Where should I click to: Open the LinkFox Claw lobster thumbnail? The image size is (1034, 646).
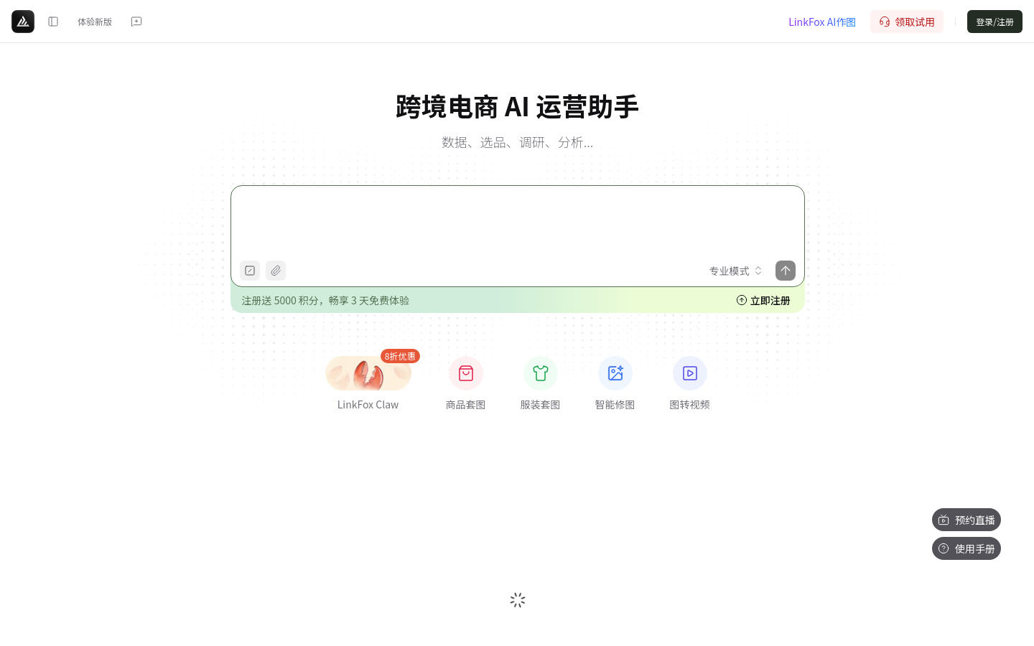pos(368,373)
